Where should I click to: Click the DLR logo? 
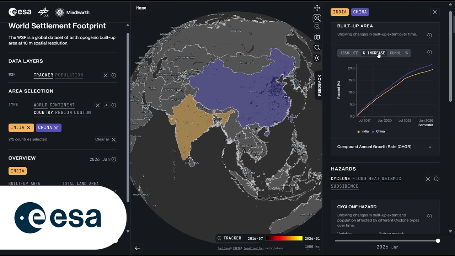[x=43, y=12]
